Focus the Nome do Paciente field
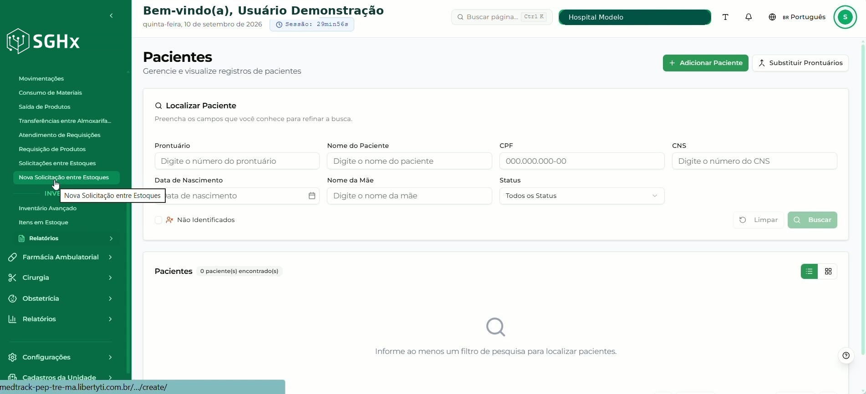The image size is (866, 394). click(x=409, y=161)
